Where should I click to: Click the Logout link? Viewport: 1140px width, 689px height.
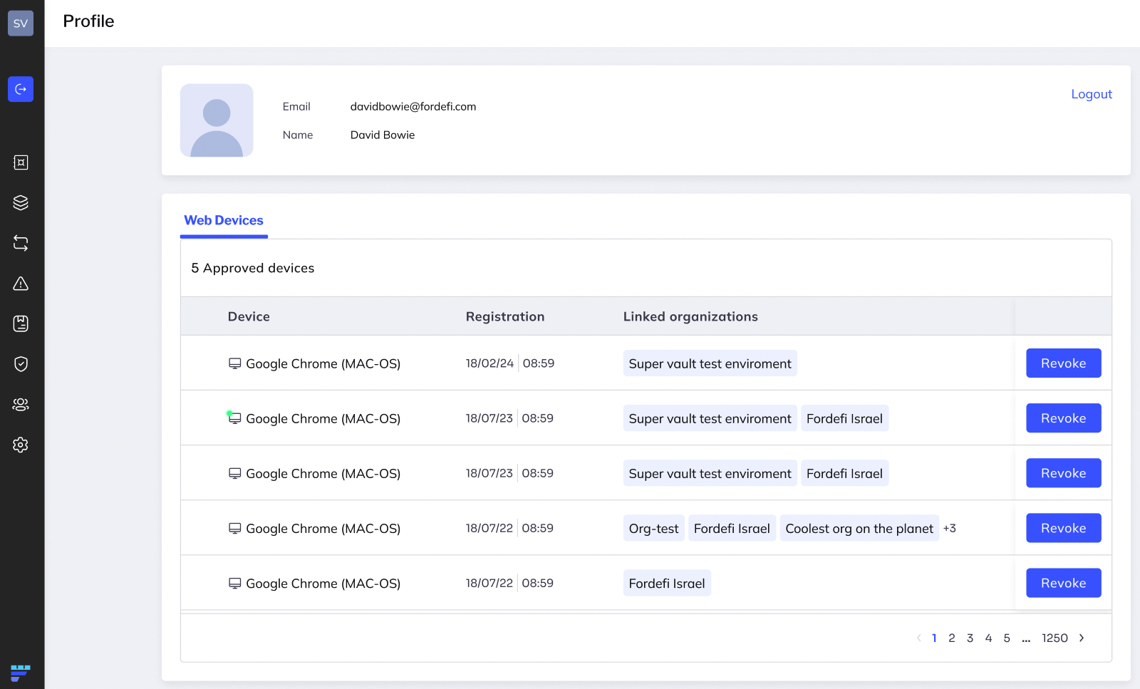[1092, 94]
